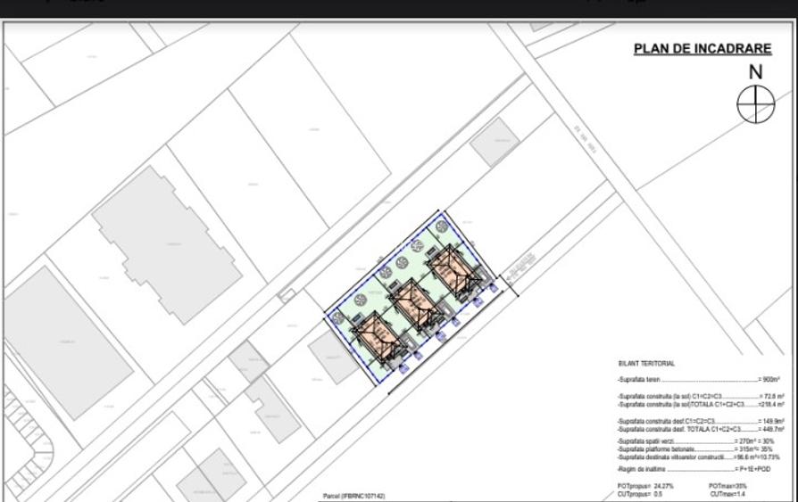The image size is (798, 502).
Task: Click the letter N above the compass
Action: pyautogui.click(x=755, y=73)
